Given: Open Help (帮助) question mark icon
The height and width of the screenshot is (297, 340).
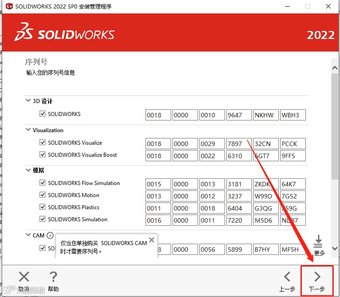Looking at the screenshot, I should [x=53, y=277].
